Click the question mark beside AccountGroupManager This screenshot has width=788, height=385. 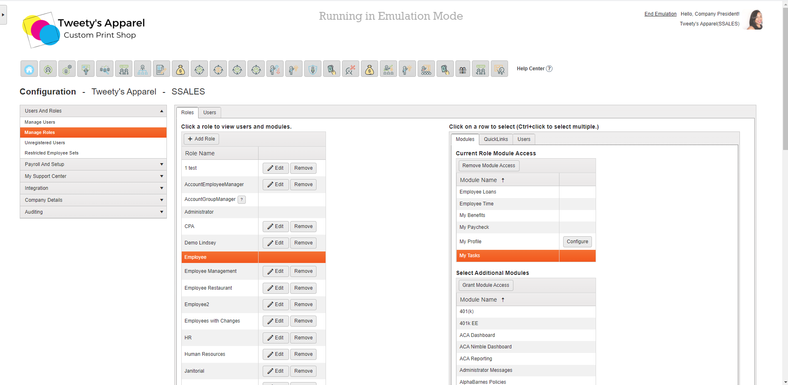click(x=242, y=200)
